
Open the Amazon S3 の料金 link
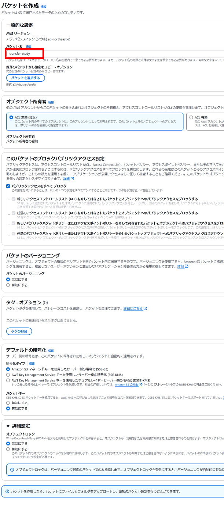(126, 385)
